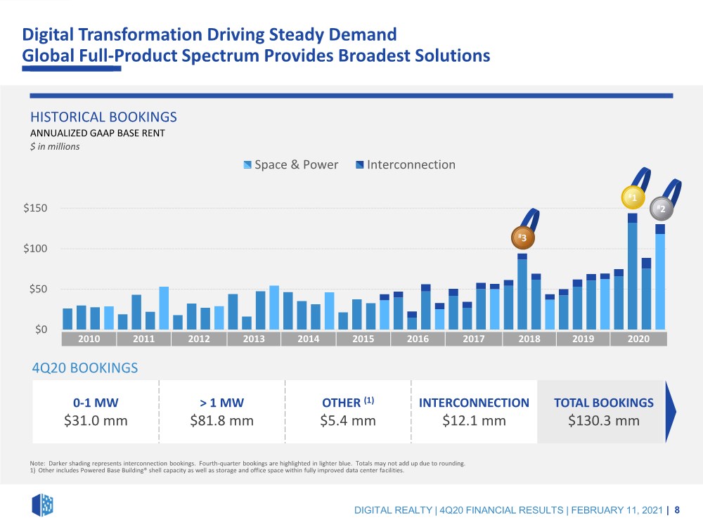Select the 2020 year label
Viewport: 703px width, 527px height.
[x=638, y=339]
